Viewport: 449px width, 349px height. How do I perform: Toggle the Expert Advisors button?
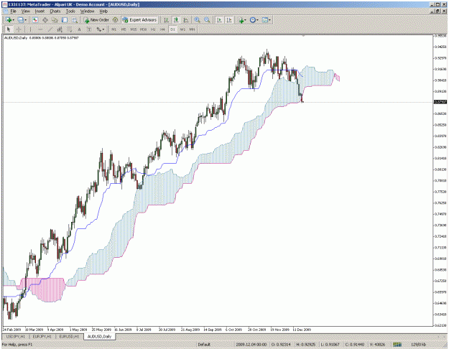139,20
